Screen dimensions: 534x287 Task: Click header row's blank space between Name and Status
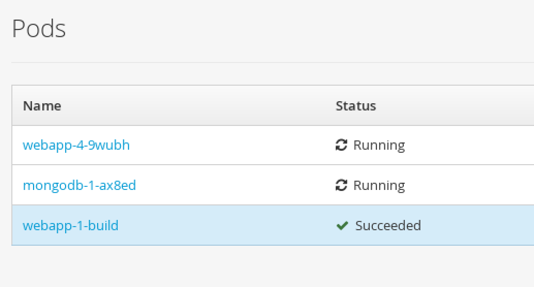tap(197, 106)
